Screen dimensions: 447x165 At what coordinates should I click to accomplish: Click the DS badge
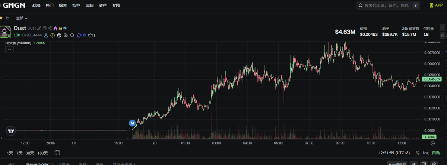click(x=81, y=35)
